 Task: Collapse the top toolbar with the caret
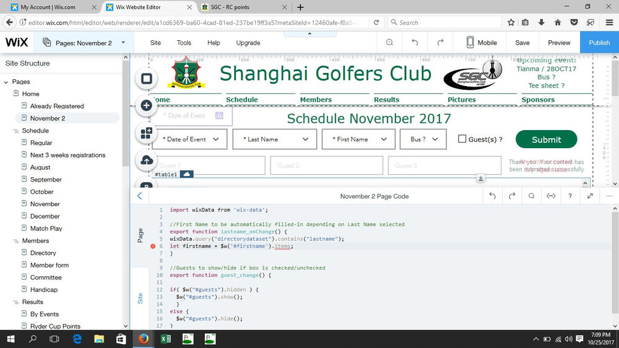[x=309, y=34]
